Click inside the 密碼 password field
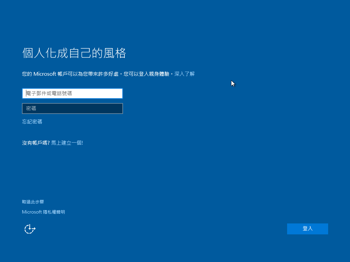 tap(72, 108)
